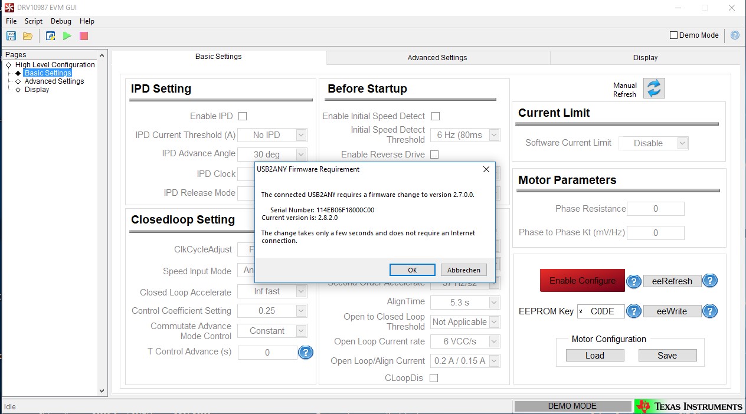The image size is (746, 414).
Task: Open the File menu
Action: (x=11, y=21)
